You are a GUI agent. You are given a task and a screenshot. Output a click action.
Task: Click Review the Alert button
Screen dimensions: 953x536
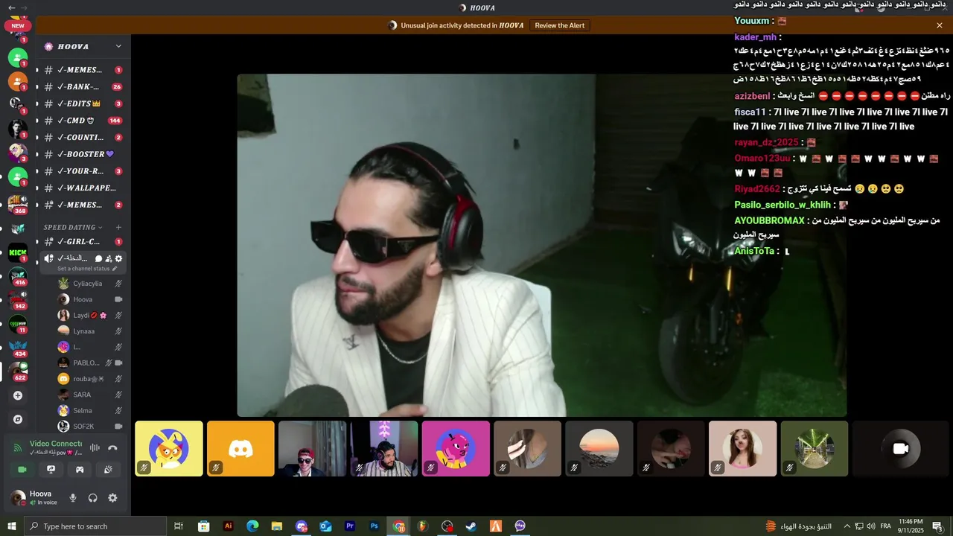[560, 25]
